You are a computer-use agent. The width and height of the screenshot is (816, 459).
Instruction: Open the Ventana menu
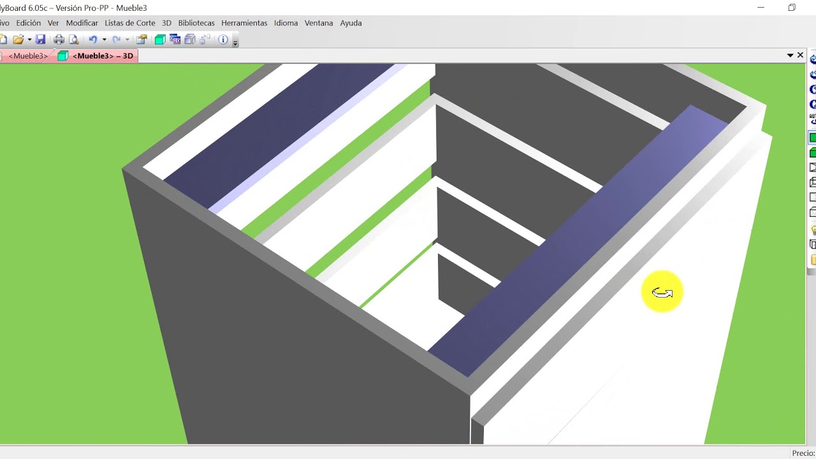pos(319,23)
